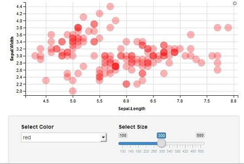This screenshot has height=164, width=244.
Task: Click the Select Color label
Action: (38, 127)
